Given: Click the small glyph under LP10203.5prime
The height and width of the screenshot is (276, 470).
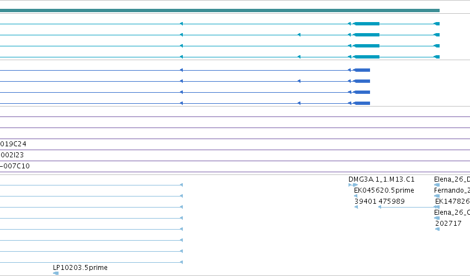Looking at the screenshot, I should [56, 273].
